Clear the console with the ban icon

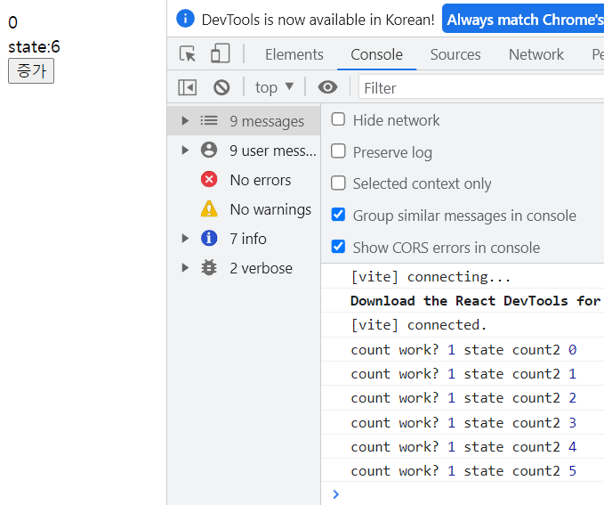[221, 87]
